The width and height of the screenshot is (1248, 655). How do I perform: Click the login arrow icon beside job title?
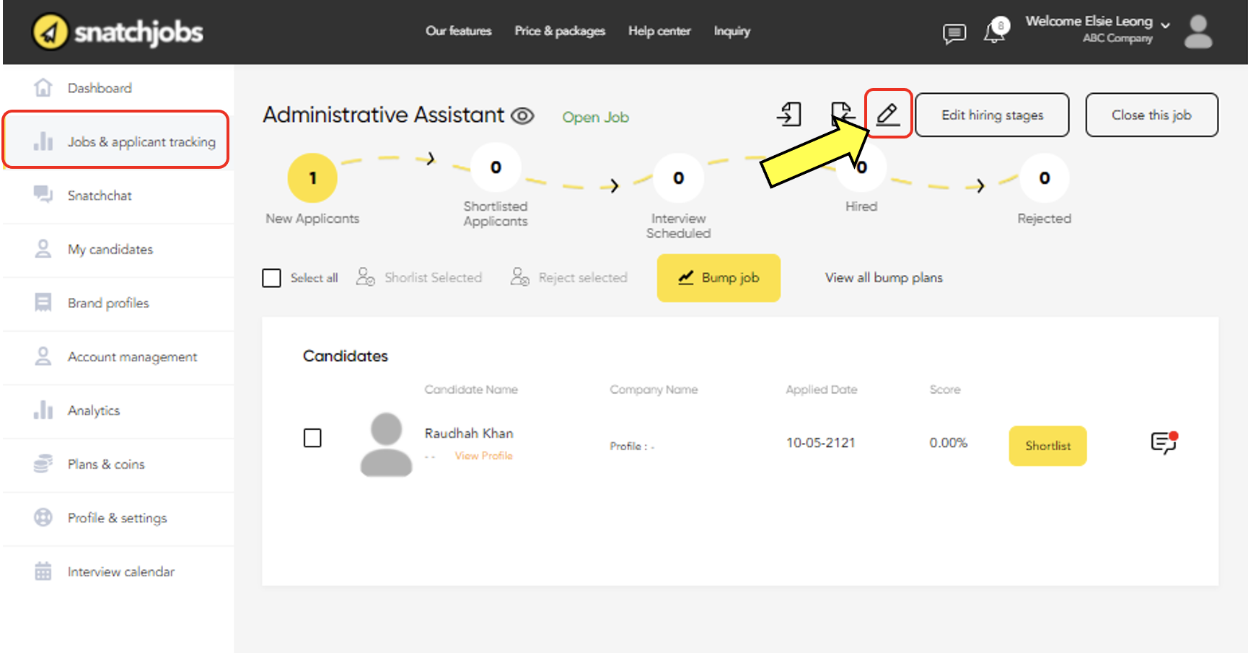[789, 114]
